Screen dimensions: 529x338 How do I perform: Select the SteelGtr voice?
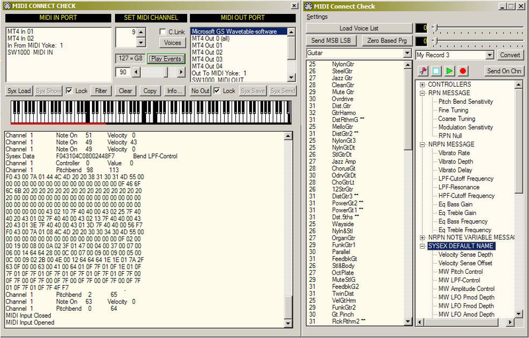(342, 71)
